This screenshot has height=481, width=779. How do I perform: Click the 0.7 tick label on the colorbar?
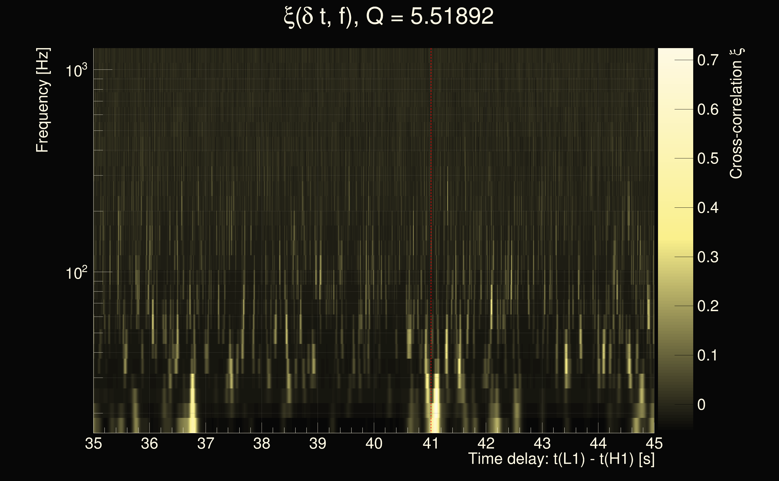click(708, 60)
